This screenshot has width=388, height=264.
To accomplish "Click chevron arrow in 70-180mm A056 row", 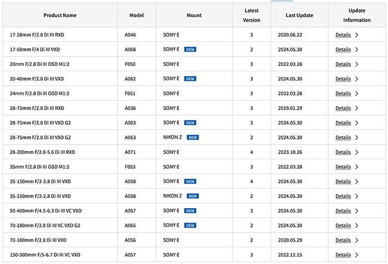I will click(x=356, y=240).
